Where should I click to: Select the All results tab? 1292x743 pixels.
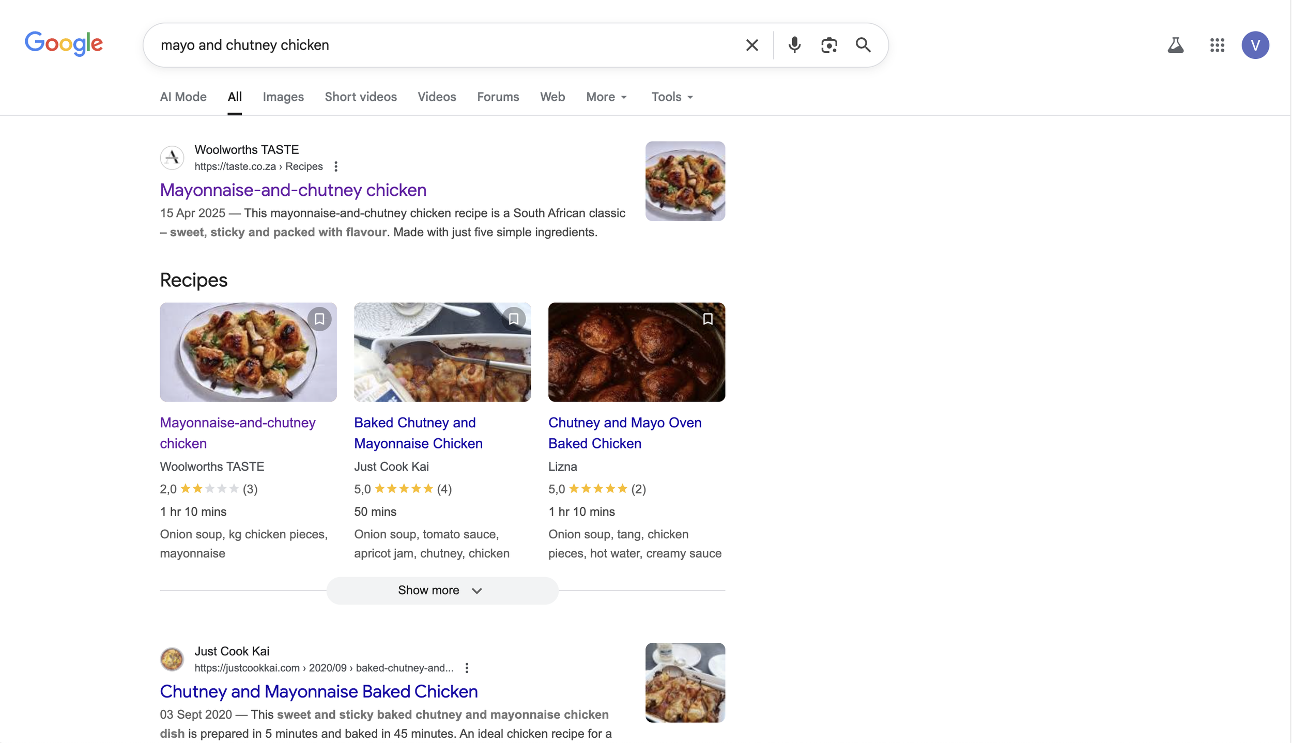pos(235,97)
